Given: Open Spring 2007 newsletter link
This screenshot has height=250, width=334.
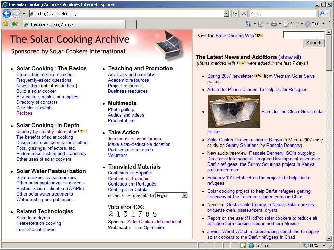Looking at the screenshot, I should [x=230, y=76].
